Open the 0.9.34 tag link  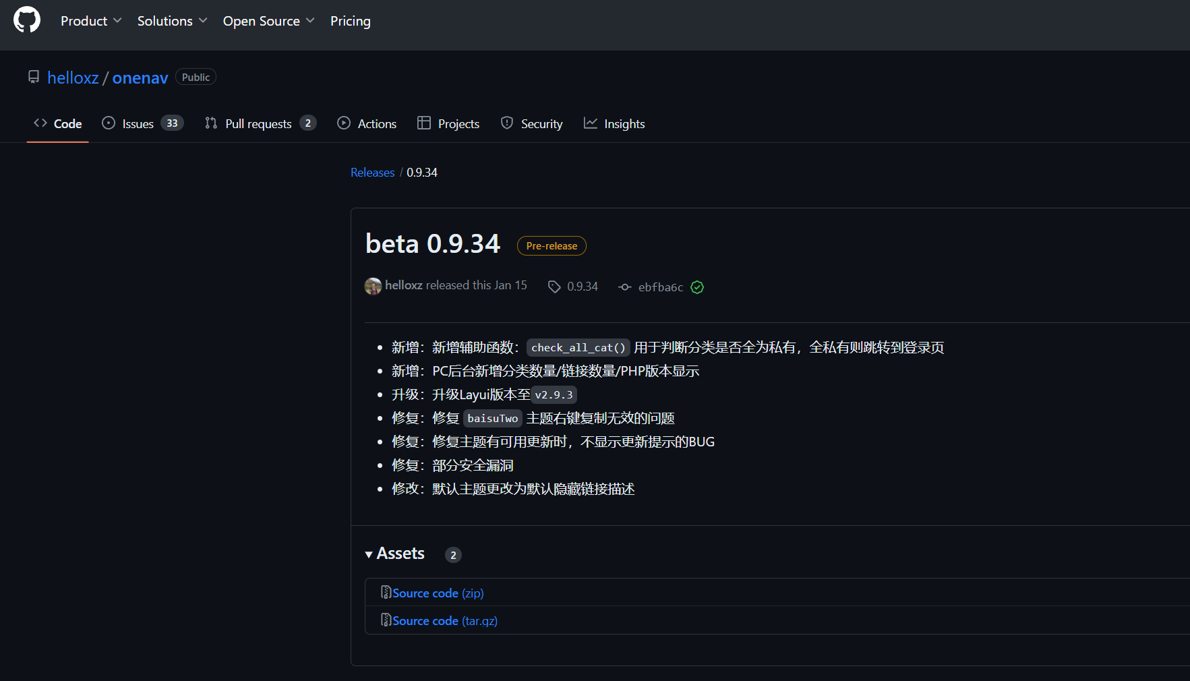tap(583, 287)
